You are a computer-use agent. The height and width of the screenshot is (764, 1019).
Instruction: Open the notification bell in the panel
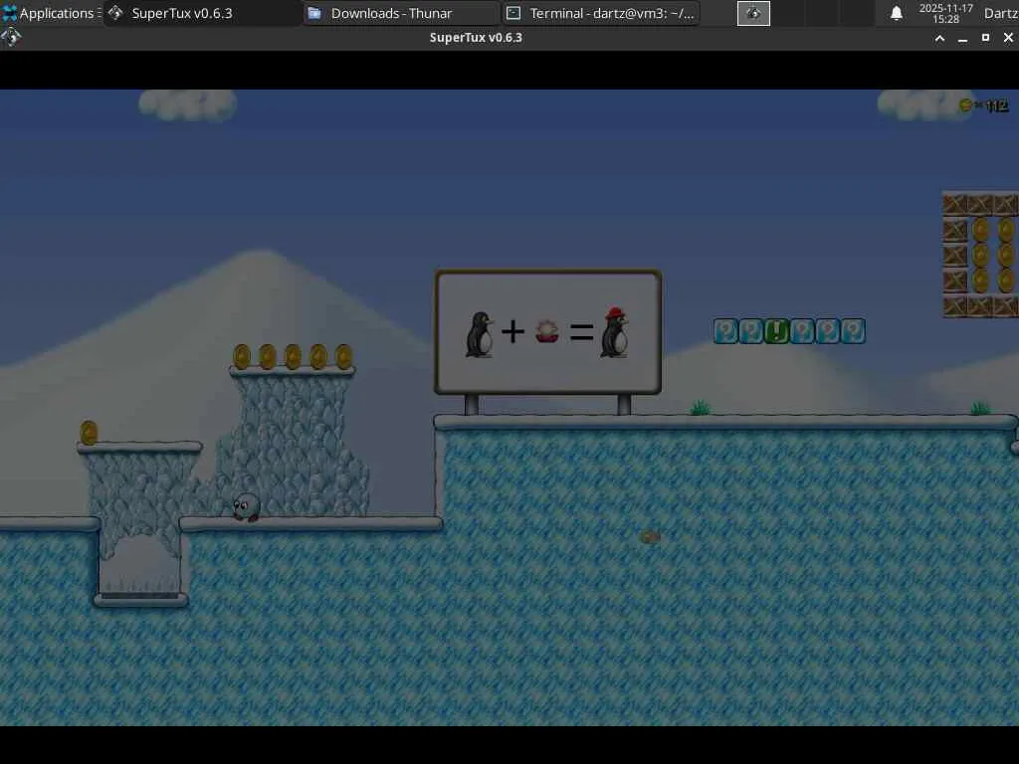click(897, 13)
